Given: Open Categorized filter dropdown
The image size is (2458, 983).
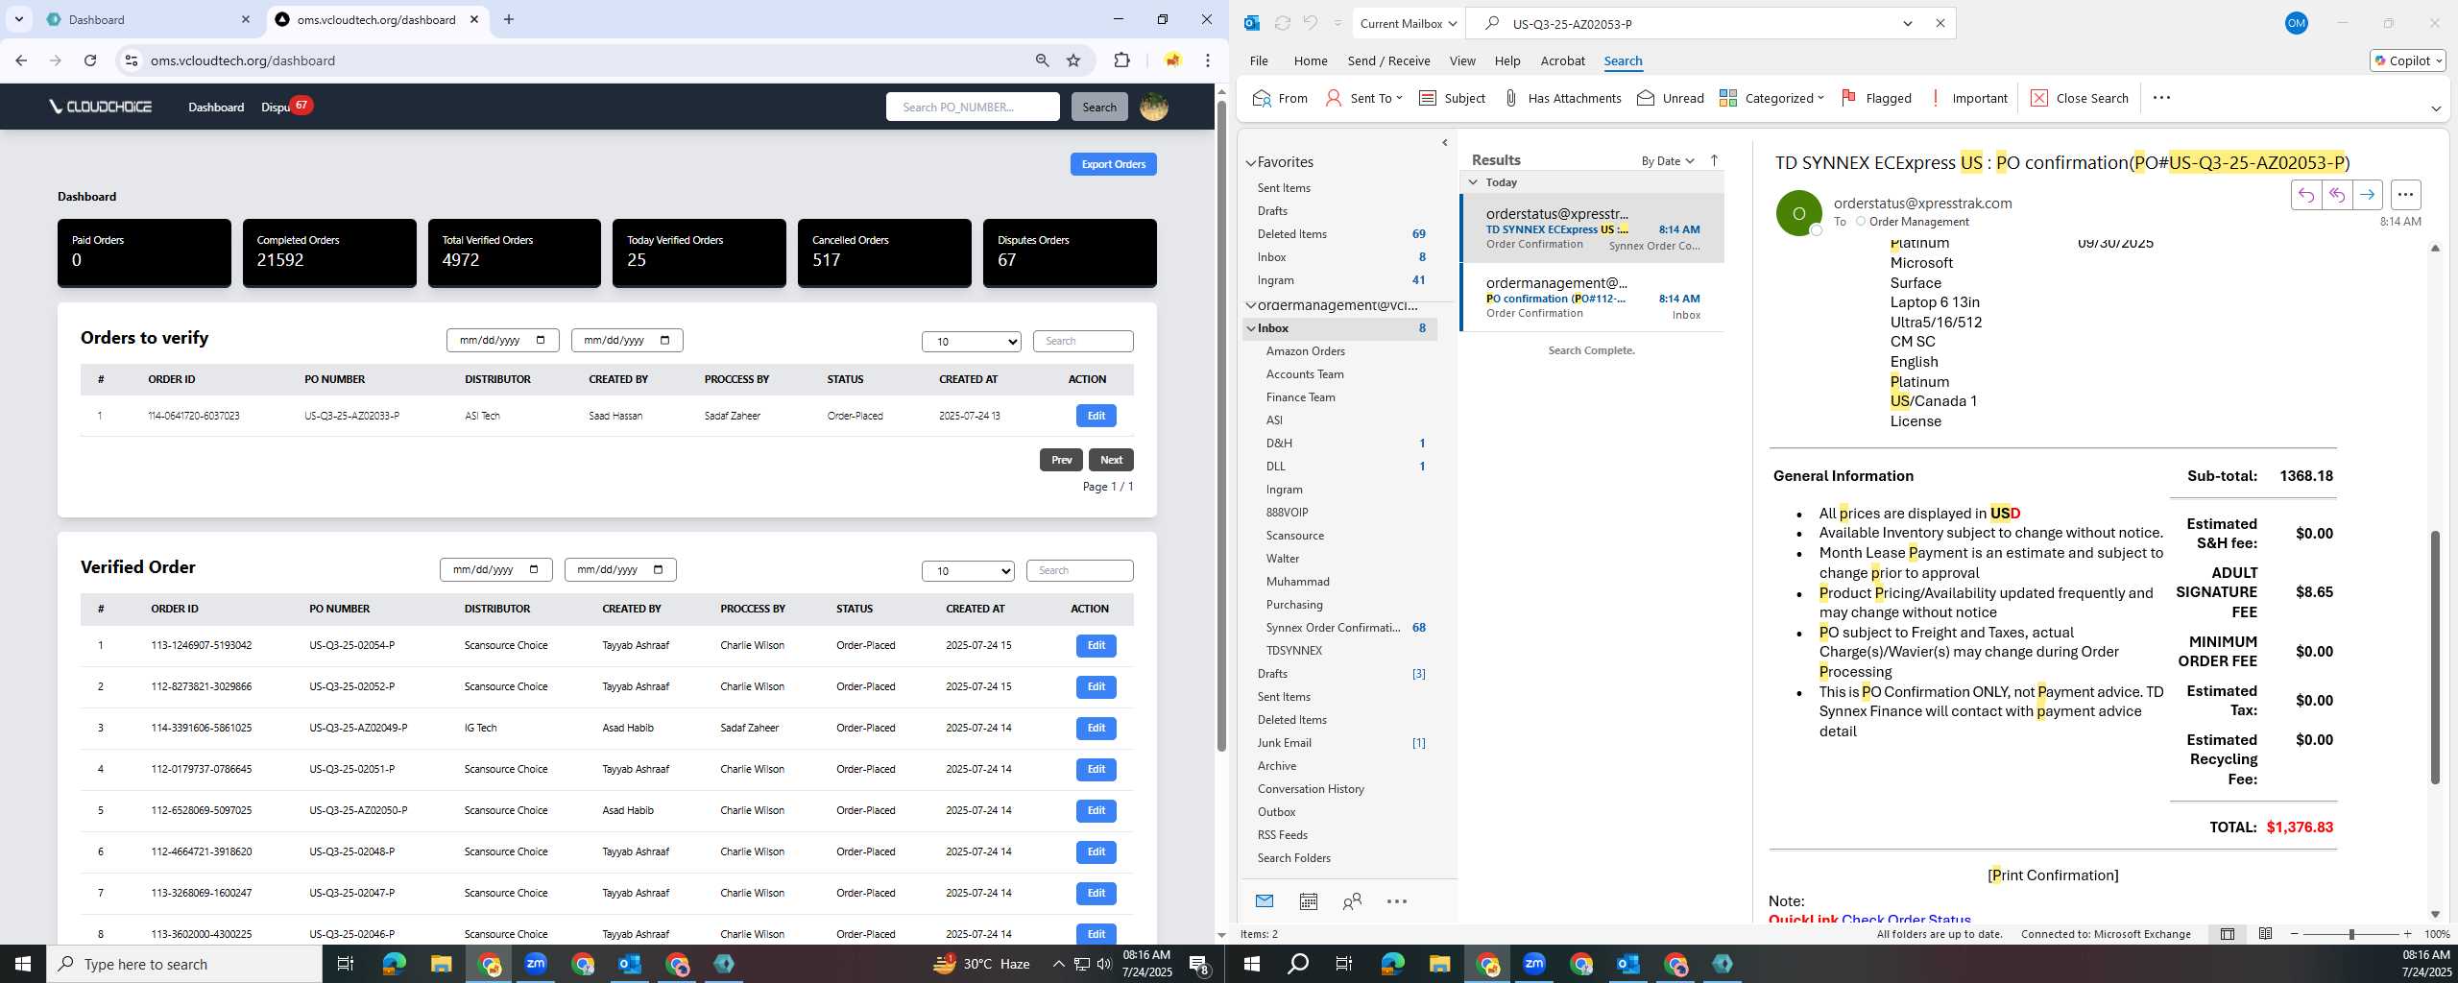Looking at the screenshot, I should point(1771,98).
